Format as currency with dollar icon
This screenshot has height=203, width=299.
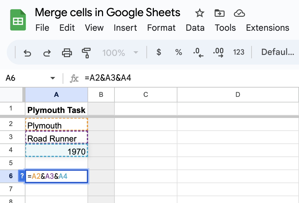click(159, 52)
